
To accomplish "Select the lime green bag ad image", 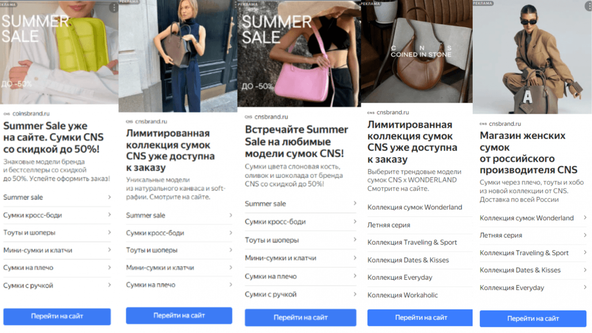I will (x=59, y=52).
